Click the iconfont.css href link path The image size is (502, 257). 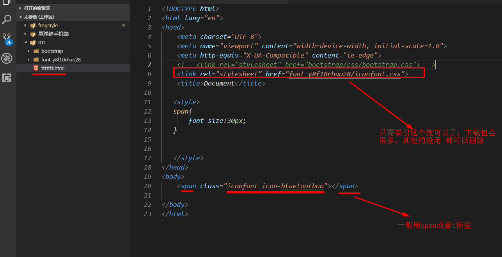(x=345, y=74)
